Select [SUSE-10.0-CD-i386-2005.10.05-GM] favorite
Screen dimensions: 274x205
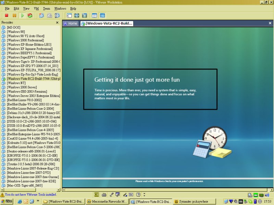(x=32, y=121)
